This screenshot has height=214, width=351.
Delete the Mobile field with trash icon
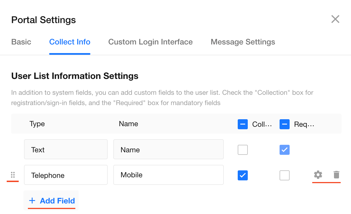coord(336,175)
